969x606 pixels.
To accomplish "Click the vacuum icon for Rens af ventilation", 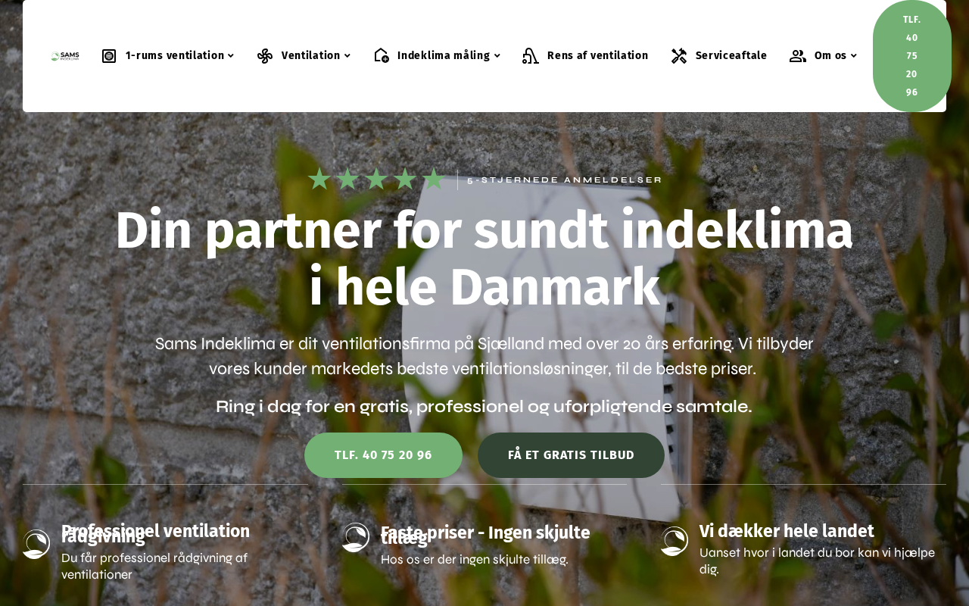I will pos(531,56).
